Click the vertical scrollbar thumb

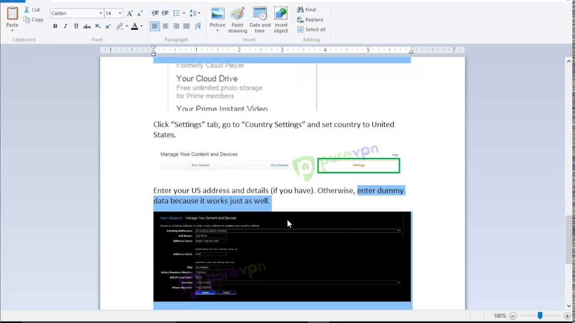coord(569,239)
